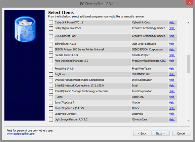Viewport: 195px width, 142px height.
Task: Cancel the wizard
Action: click(181, 133)
